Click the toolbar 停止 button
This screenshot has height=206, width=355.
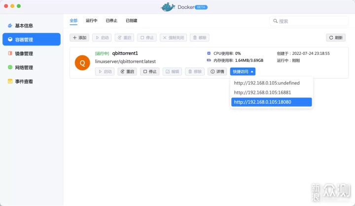pos(147,38)
